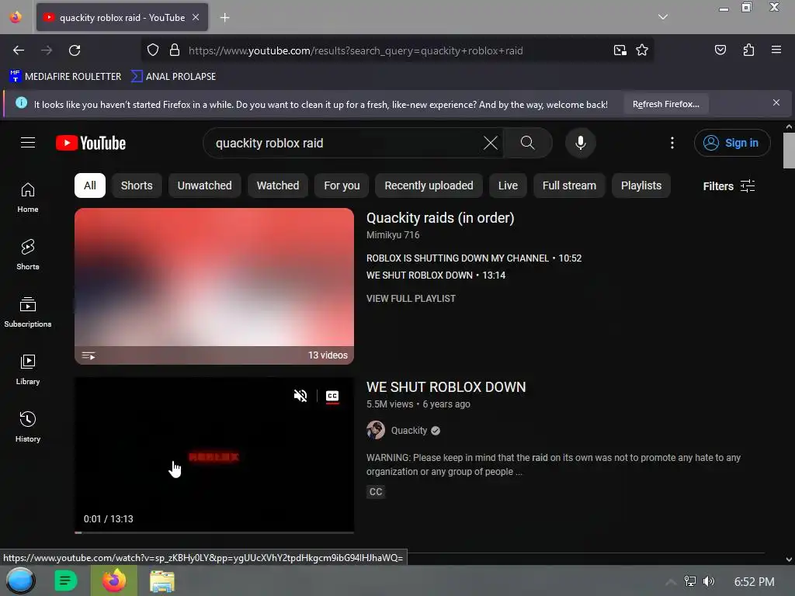Clear the search query with the X
The image size is (795, 596).
coord(491,143)
